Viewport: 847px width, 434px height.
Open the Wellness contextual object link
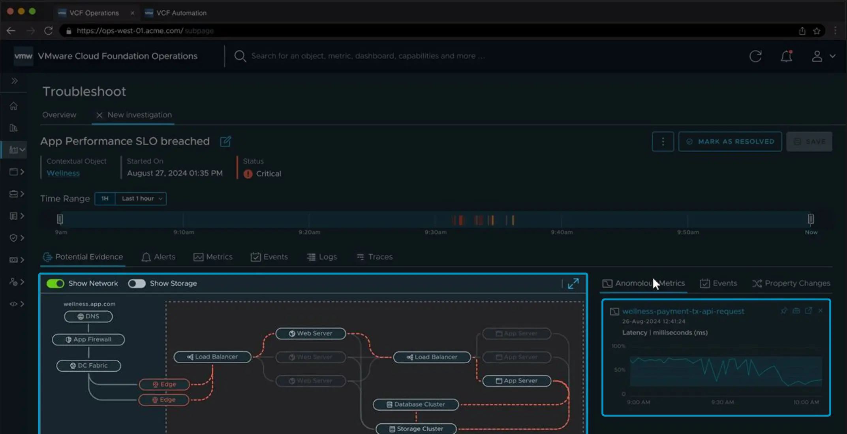pyautogui.click(x=63, y=173)
